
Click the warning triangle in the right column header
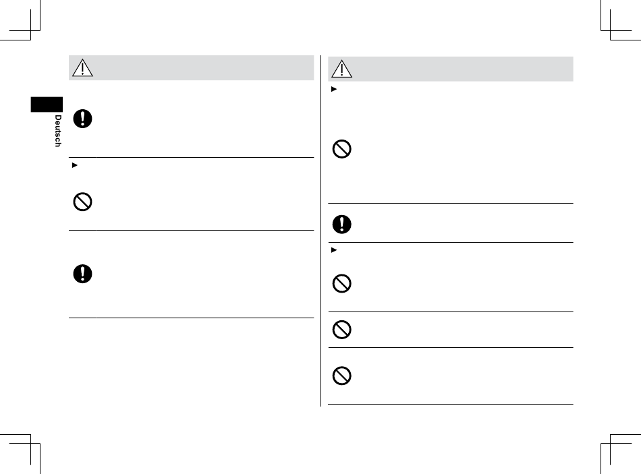342,69
